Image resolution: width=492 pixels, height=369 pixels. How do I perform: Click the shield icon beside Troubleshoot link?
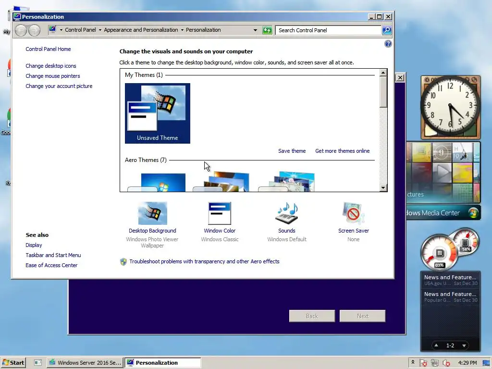123,262
